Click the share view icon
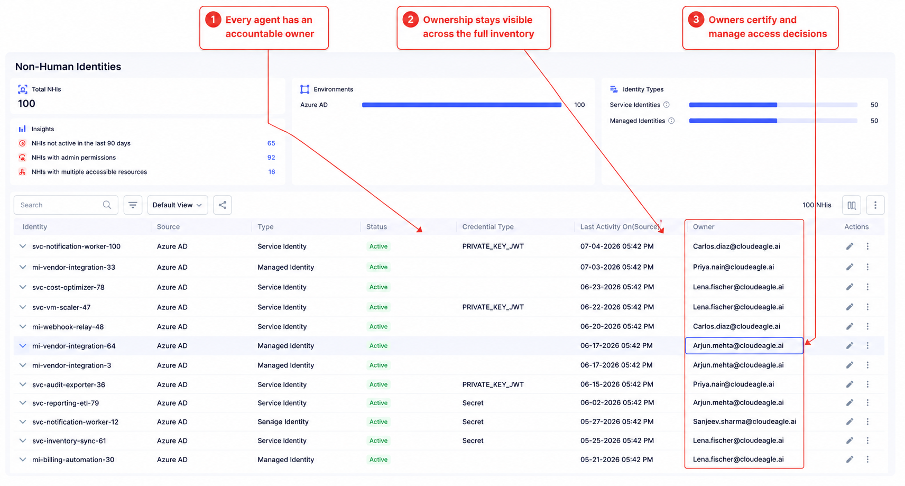 coord(223,205)
